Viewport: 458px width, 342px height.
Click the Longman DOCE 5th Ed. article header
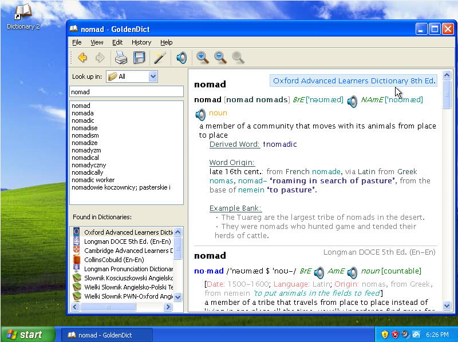coord(379,252)
